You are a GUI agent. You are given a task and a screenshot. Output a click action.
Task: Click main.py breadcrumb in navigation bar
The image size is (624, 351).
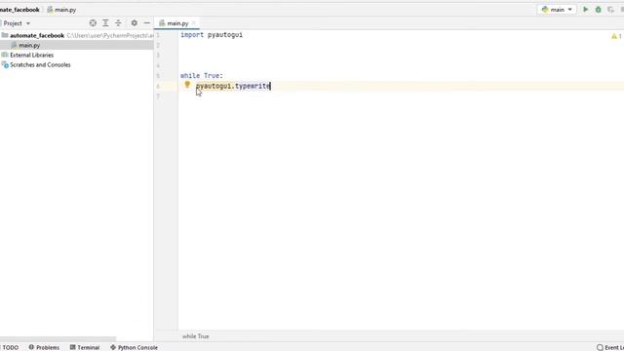point(61,10)
